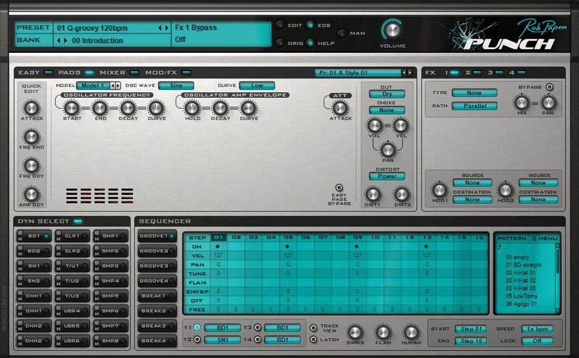The width and height of the screenshot is (579, 358).
Task: Select the SMP1 pad
Action: (x=111, y=236)
